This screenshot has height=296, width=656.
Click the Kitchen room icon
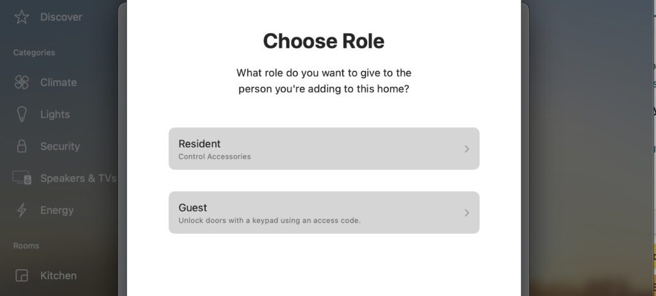point(22,275)
